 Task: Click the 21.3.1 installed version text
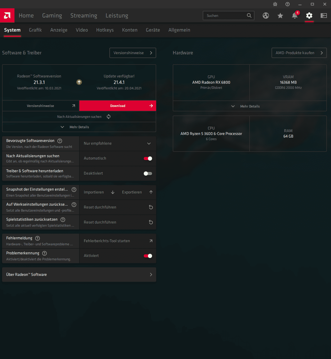(x=39, y=82)
